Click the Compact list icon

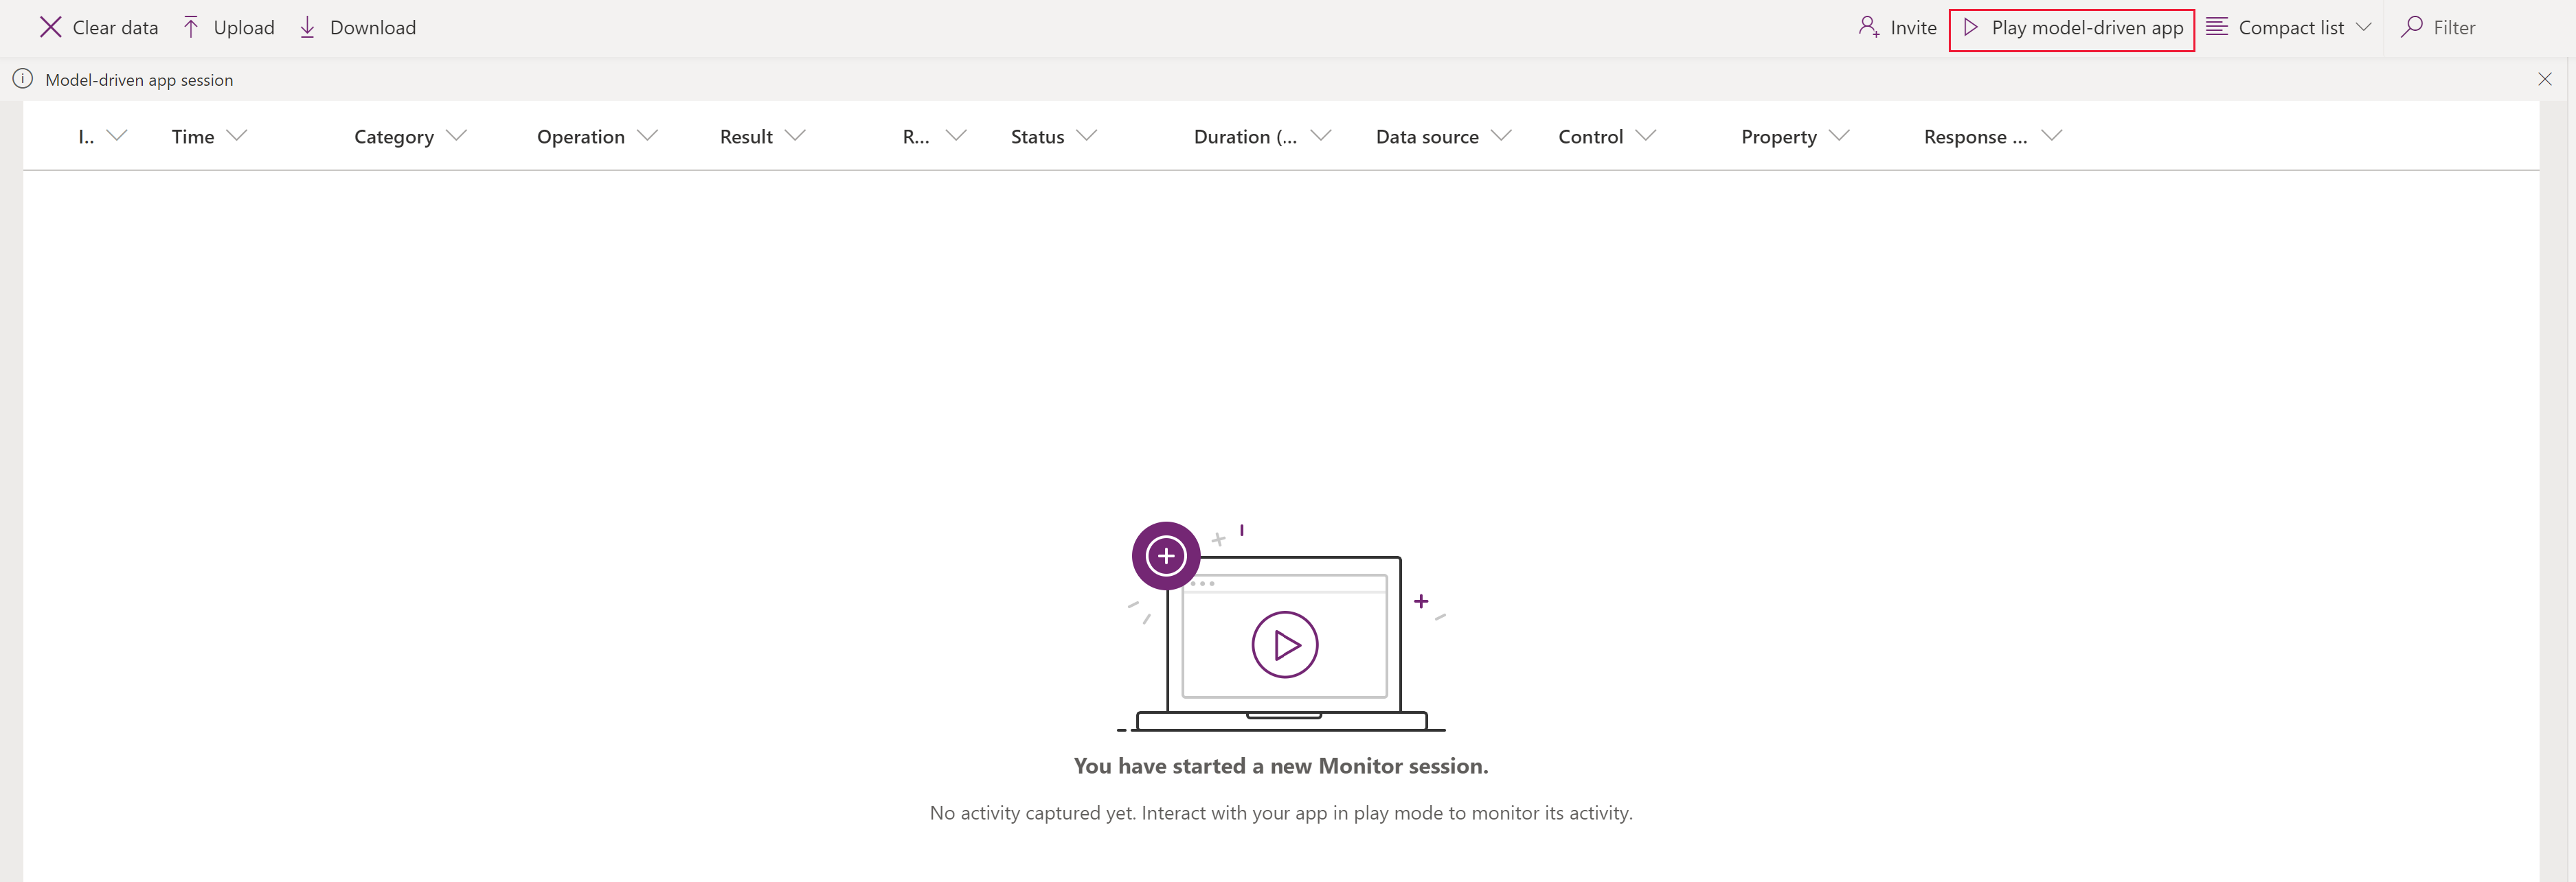click(2221, 28)
